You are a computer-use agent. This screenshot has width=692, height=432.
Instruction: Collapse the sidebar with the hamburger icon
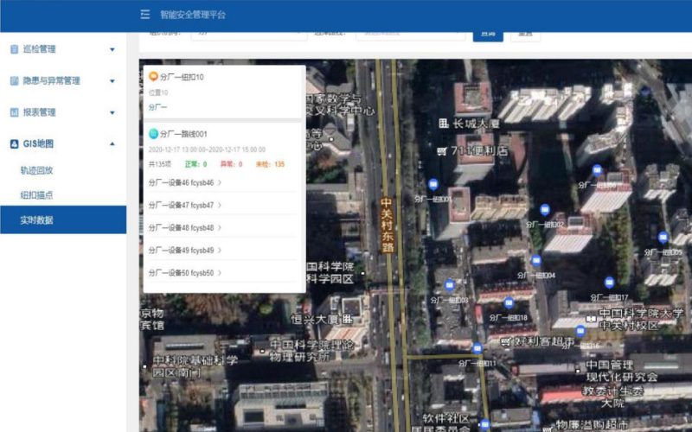(x=144, y=15)
